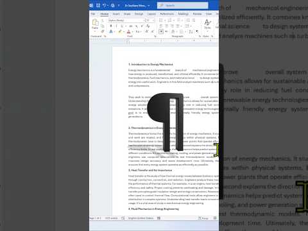
Task: Click the Save icon in the title bar
Action: 98,5
